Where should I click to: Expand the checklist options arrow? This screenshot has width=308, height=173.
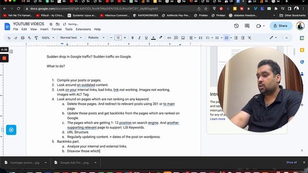[212, 38]
